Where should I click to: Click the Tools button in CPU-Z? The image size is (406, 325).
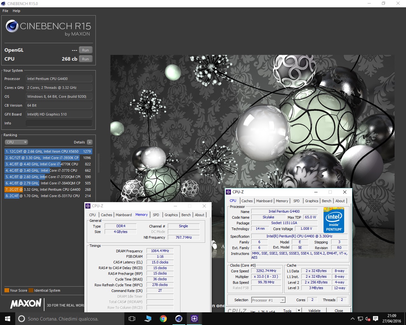pos(287,310)
